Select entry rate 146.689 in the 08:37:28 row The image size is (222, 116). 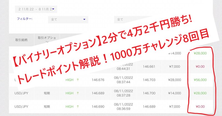[x=98, y=93]
